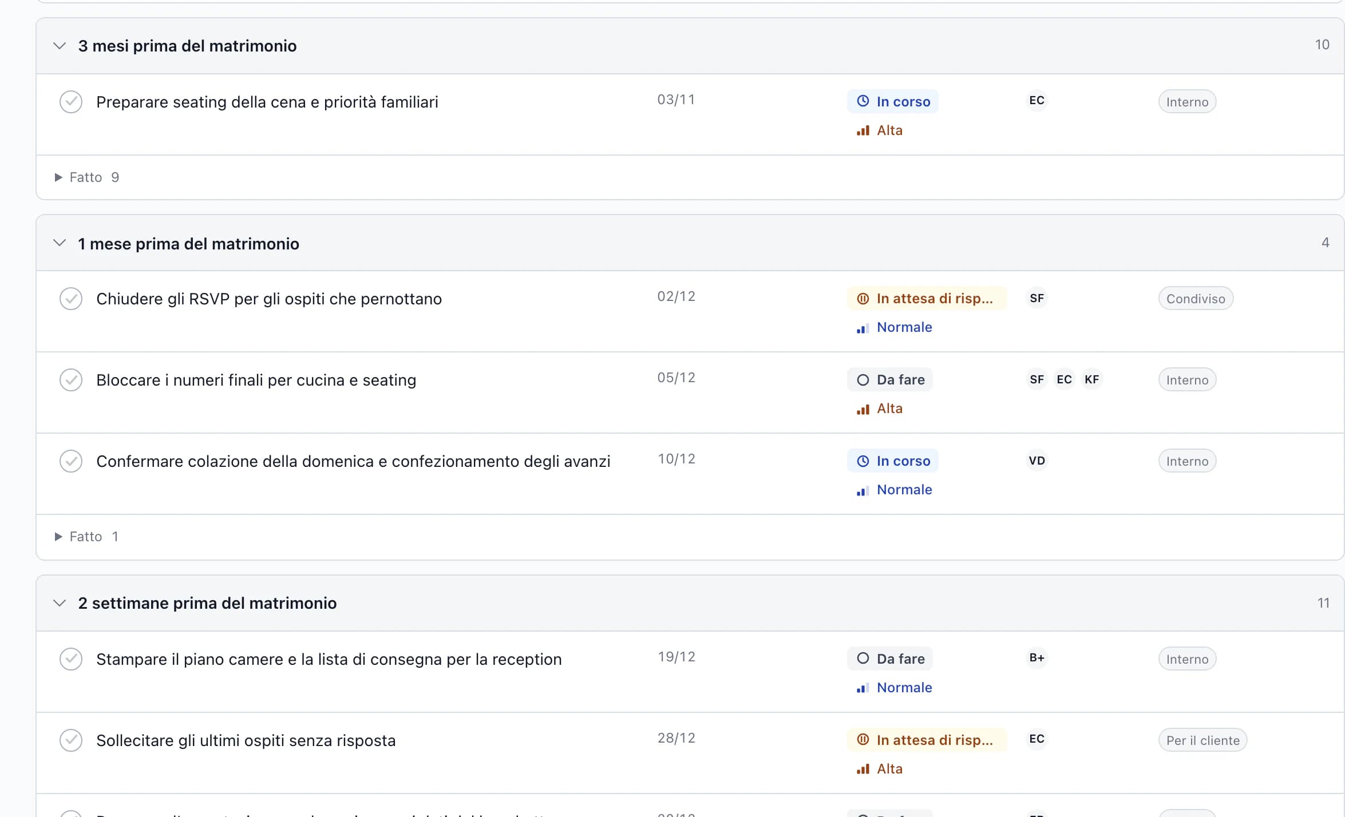Click the SF avatar on RSVP task
Screen dimensions: 1345x817
(x=1037, y=298)
